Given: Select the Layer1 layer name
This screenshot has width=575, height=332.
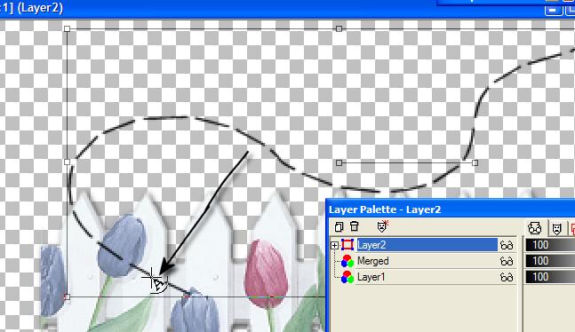Looking at the screenshot, I should (x=371, y=277).
